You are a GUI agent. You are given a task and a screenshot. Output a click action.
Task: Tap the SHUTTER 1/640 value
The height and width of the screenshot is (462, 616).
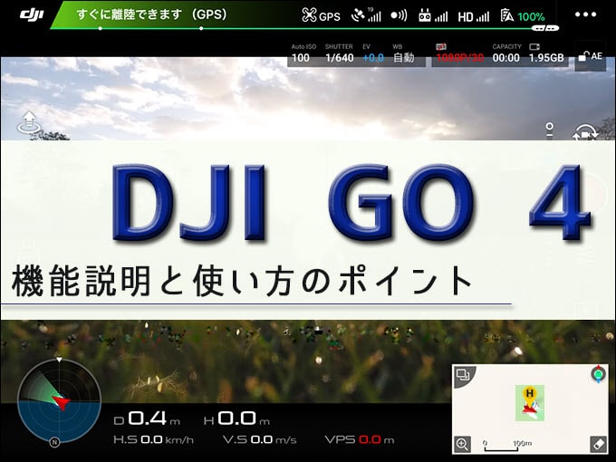[339, 53]
